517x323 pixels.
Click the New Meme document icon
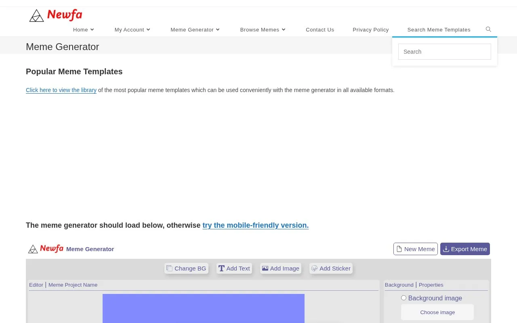coord(399,249)
